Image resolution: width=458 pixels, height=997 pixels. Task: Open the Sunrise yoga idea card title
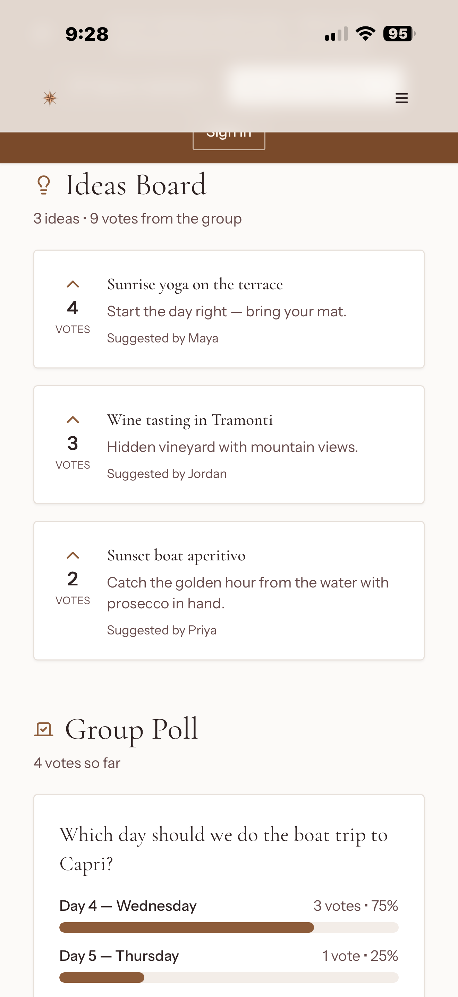195,284
